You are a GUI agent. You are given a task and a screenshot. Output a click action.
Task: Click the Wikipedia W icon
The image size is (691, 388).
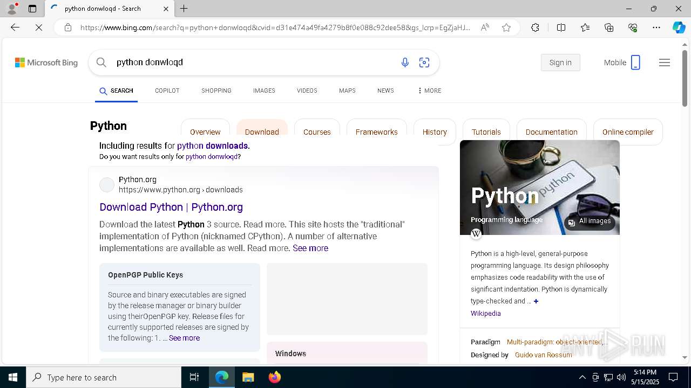point(476,234)
